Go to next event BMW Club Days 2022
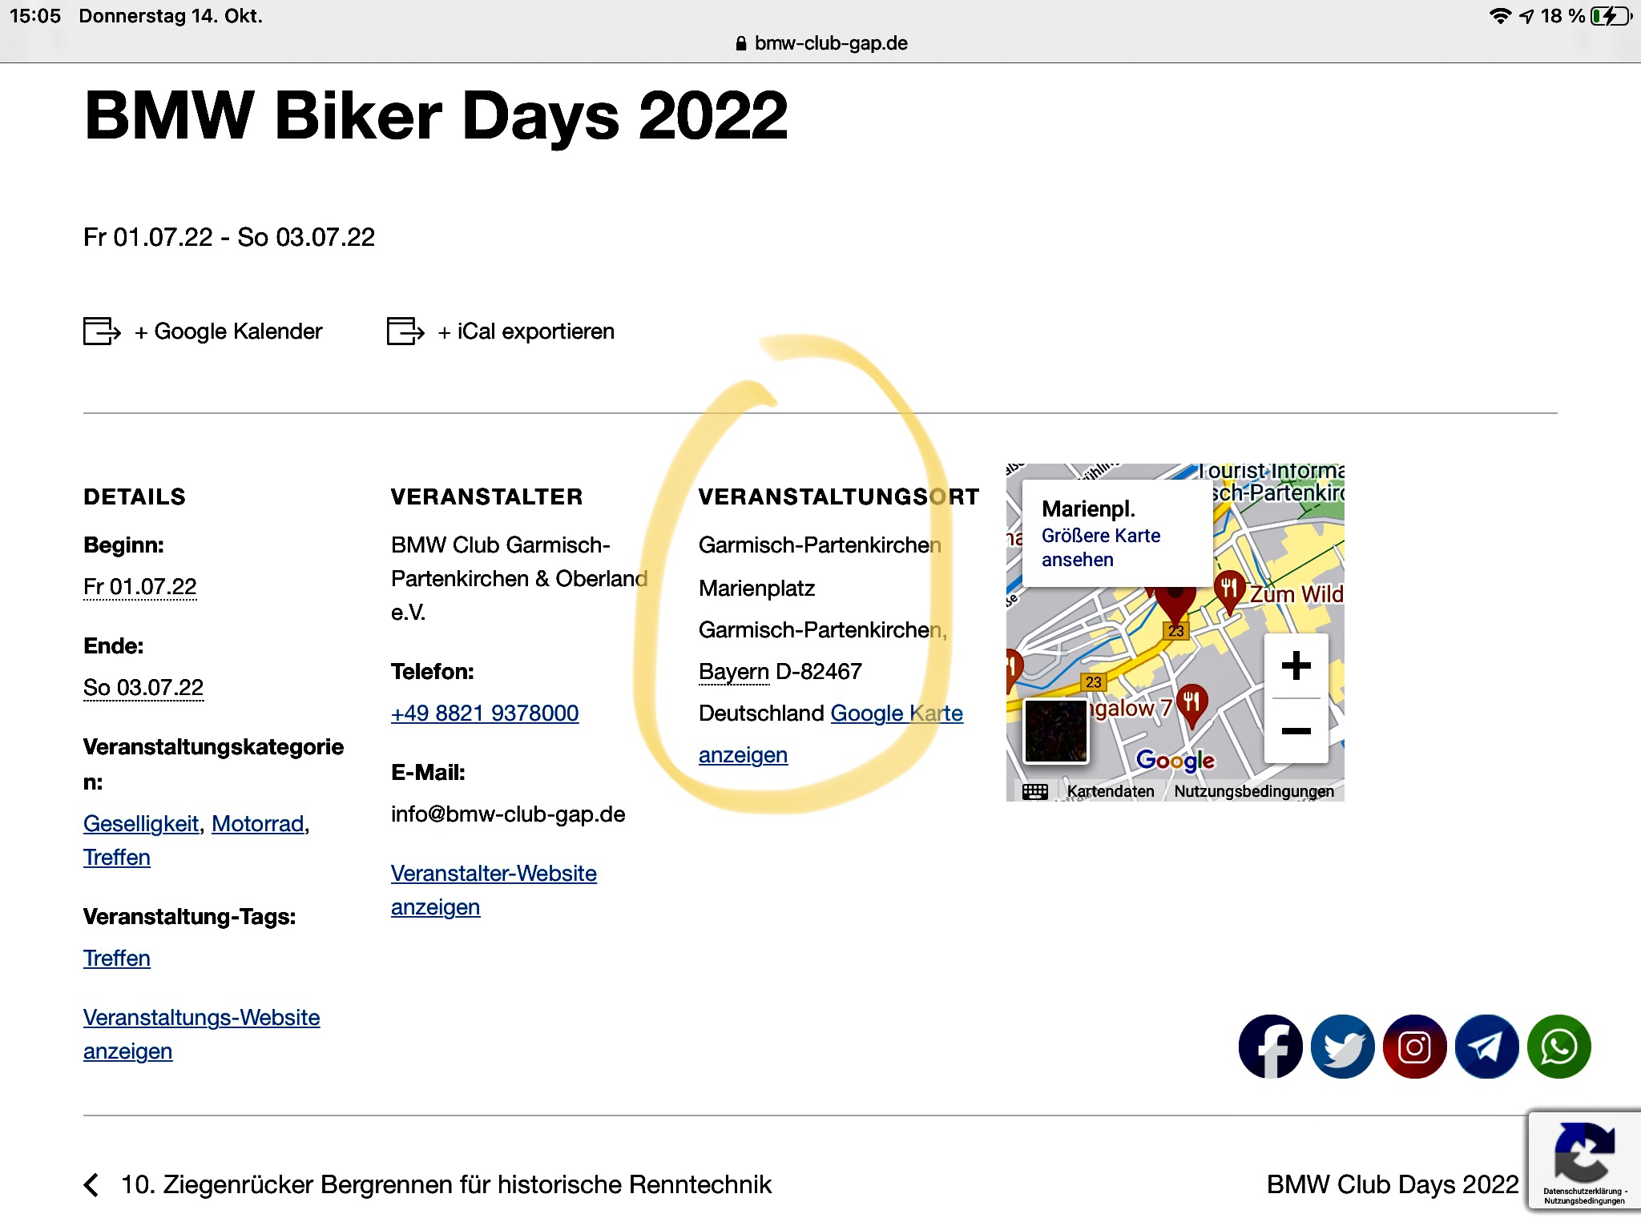The width and height of the screenshot is (1641, 1230). point(1392,1184)
